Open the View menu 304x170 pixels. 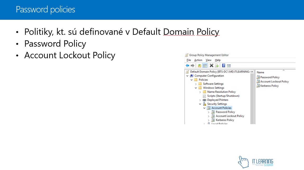pos(209,60)
